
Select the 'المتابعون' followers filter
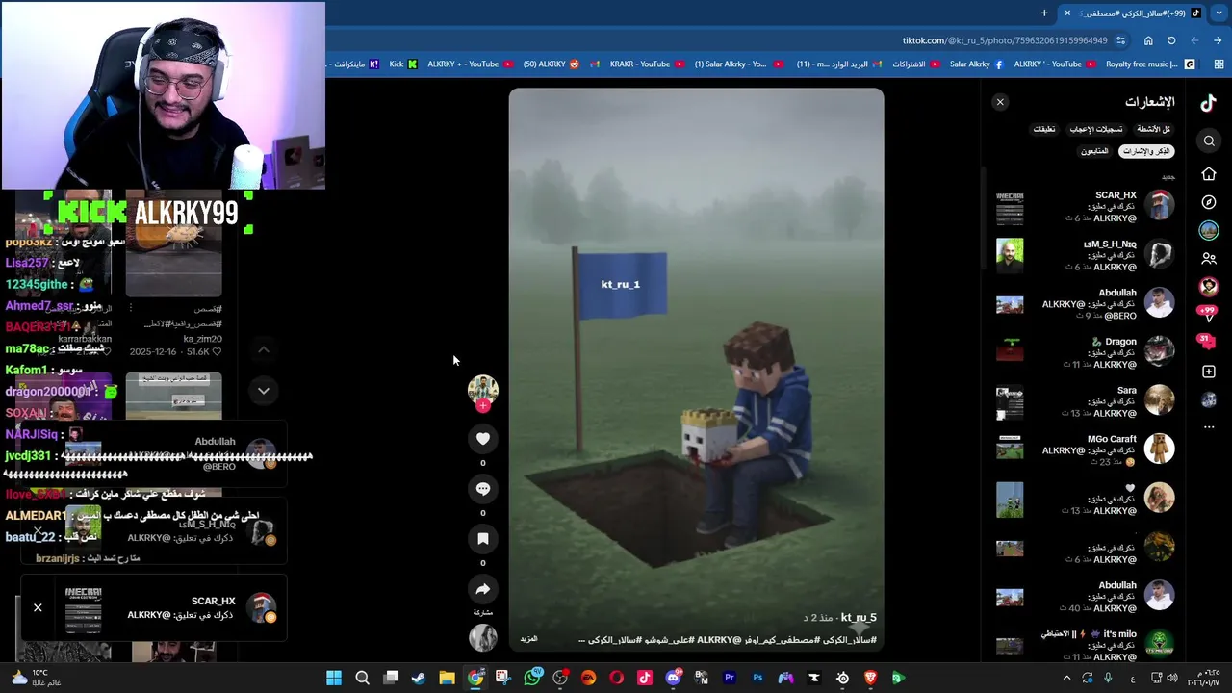click(1094, 151)
